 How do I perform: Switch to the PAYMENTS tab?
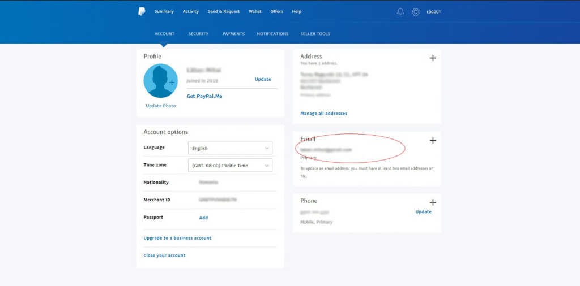point(234,33)
